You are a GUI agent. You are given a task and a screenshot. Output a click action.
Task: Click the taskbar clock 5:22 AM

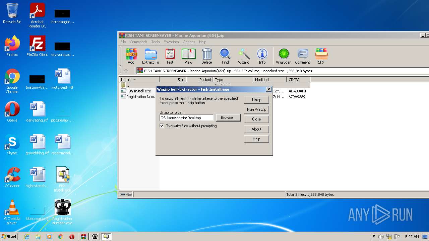(x=412, y=237)
